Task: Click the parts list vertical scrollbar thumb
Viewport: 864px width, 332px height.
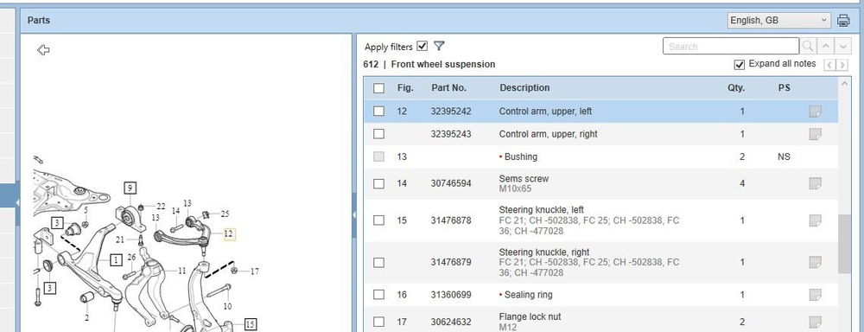Action: tap(844, 245)
